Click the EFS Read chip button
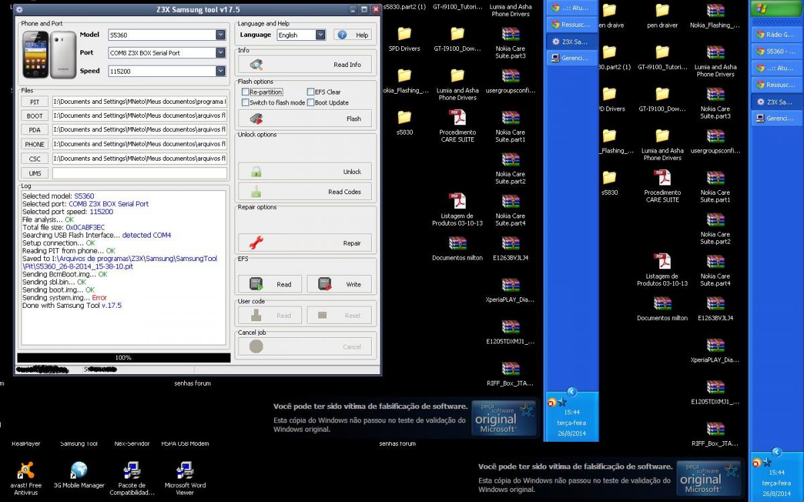Screen dimensions: 804x502 270,284
